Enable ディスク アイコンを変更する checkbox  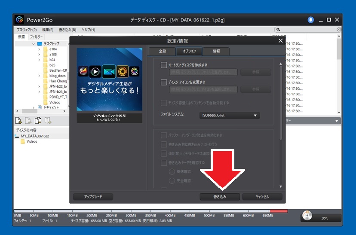coord(164,82)
